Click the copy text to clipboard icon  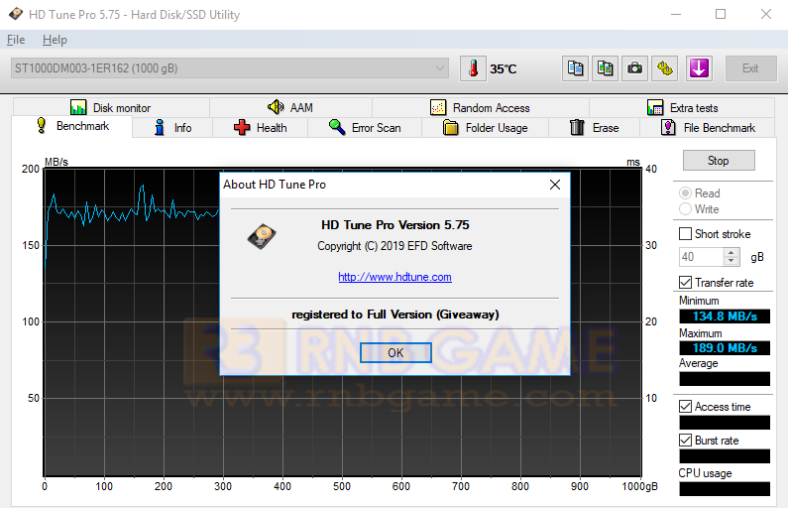(575, 68)
